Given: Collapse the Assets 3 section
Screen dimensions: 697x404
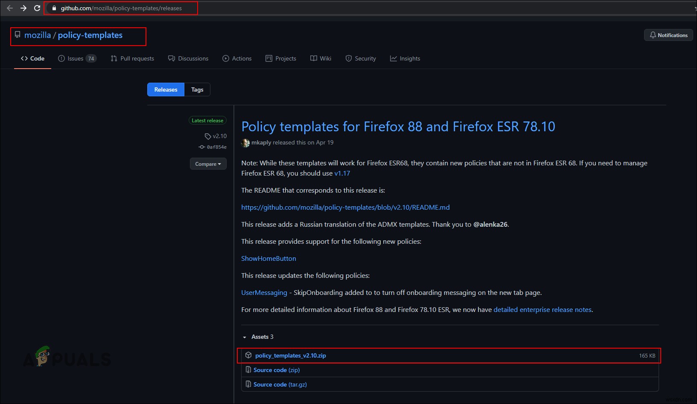Looking at the screenshot, I should (258, 337).
